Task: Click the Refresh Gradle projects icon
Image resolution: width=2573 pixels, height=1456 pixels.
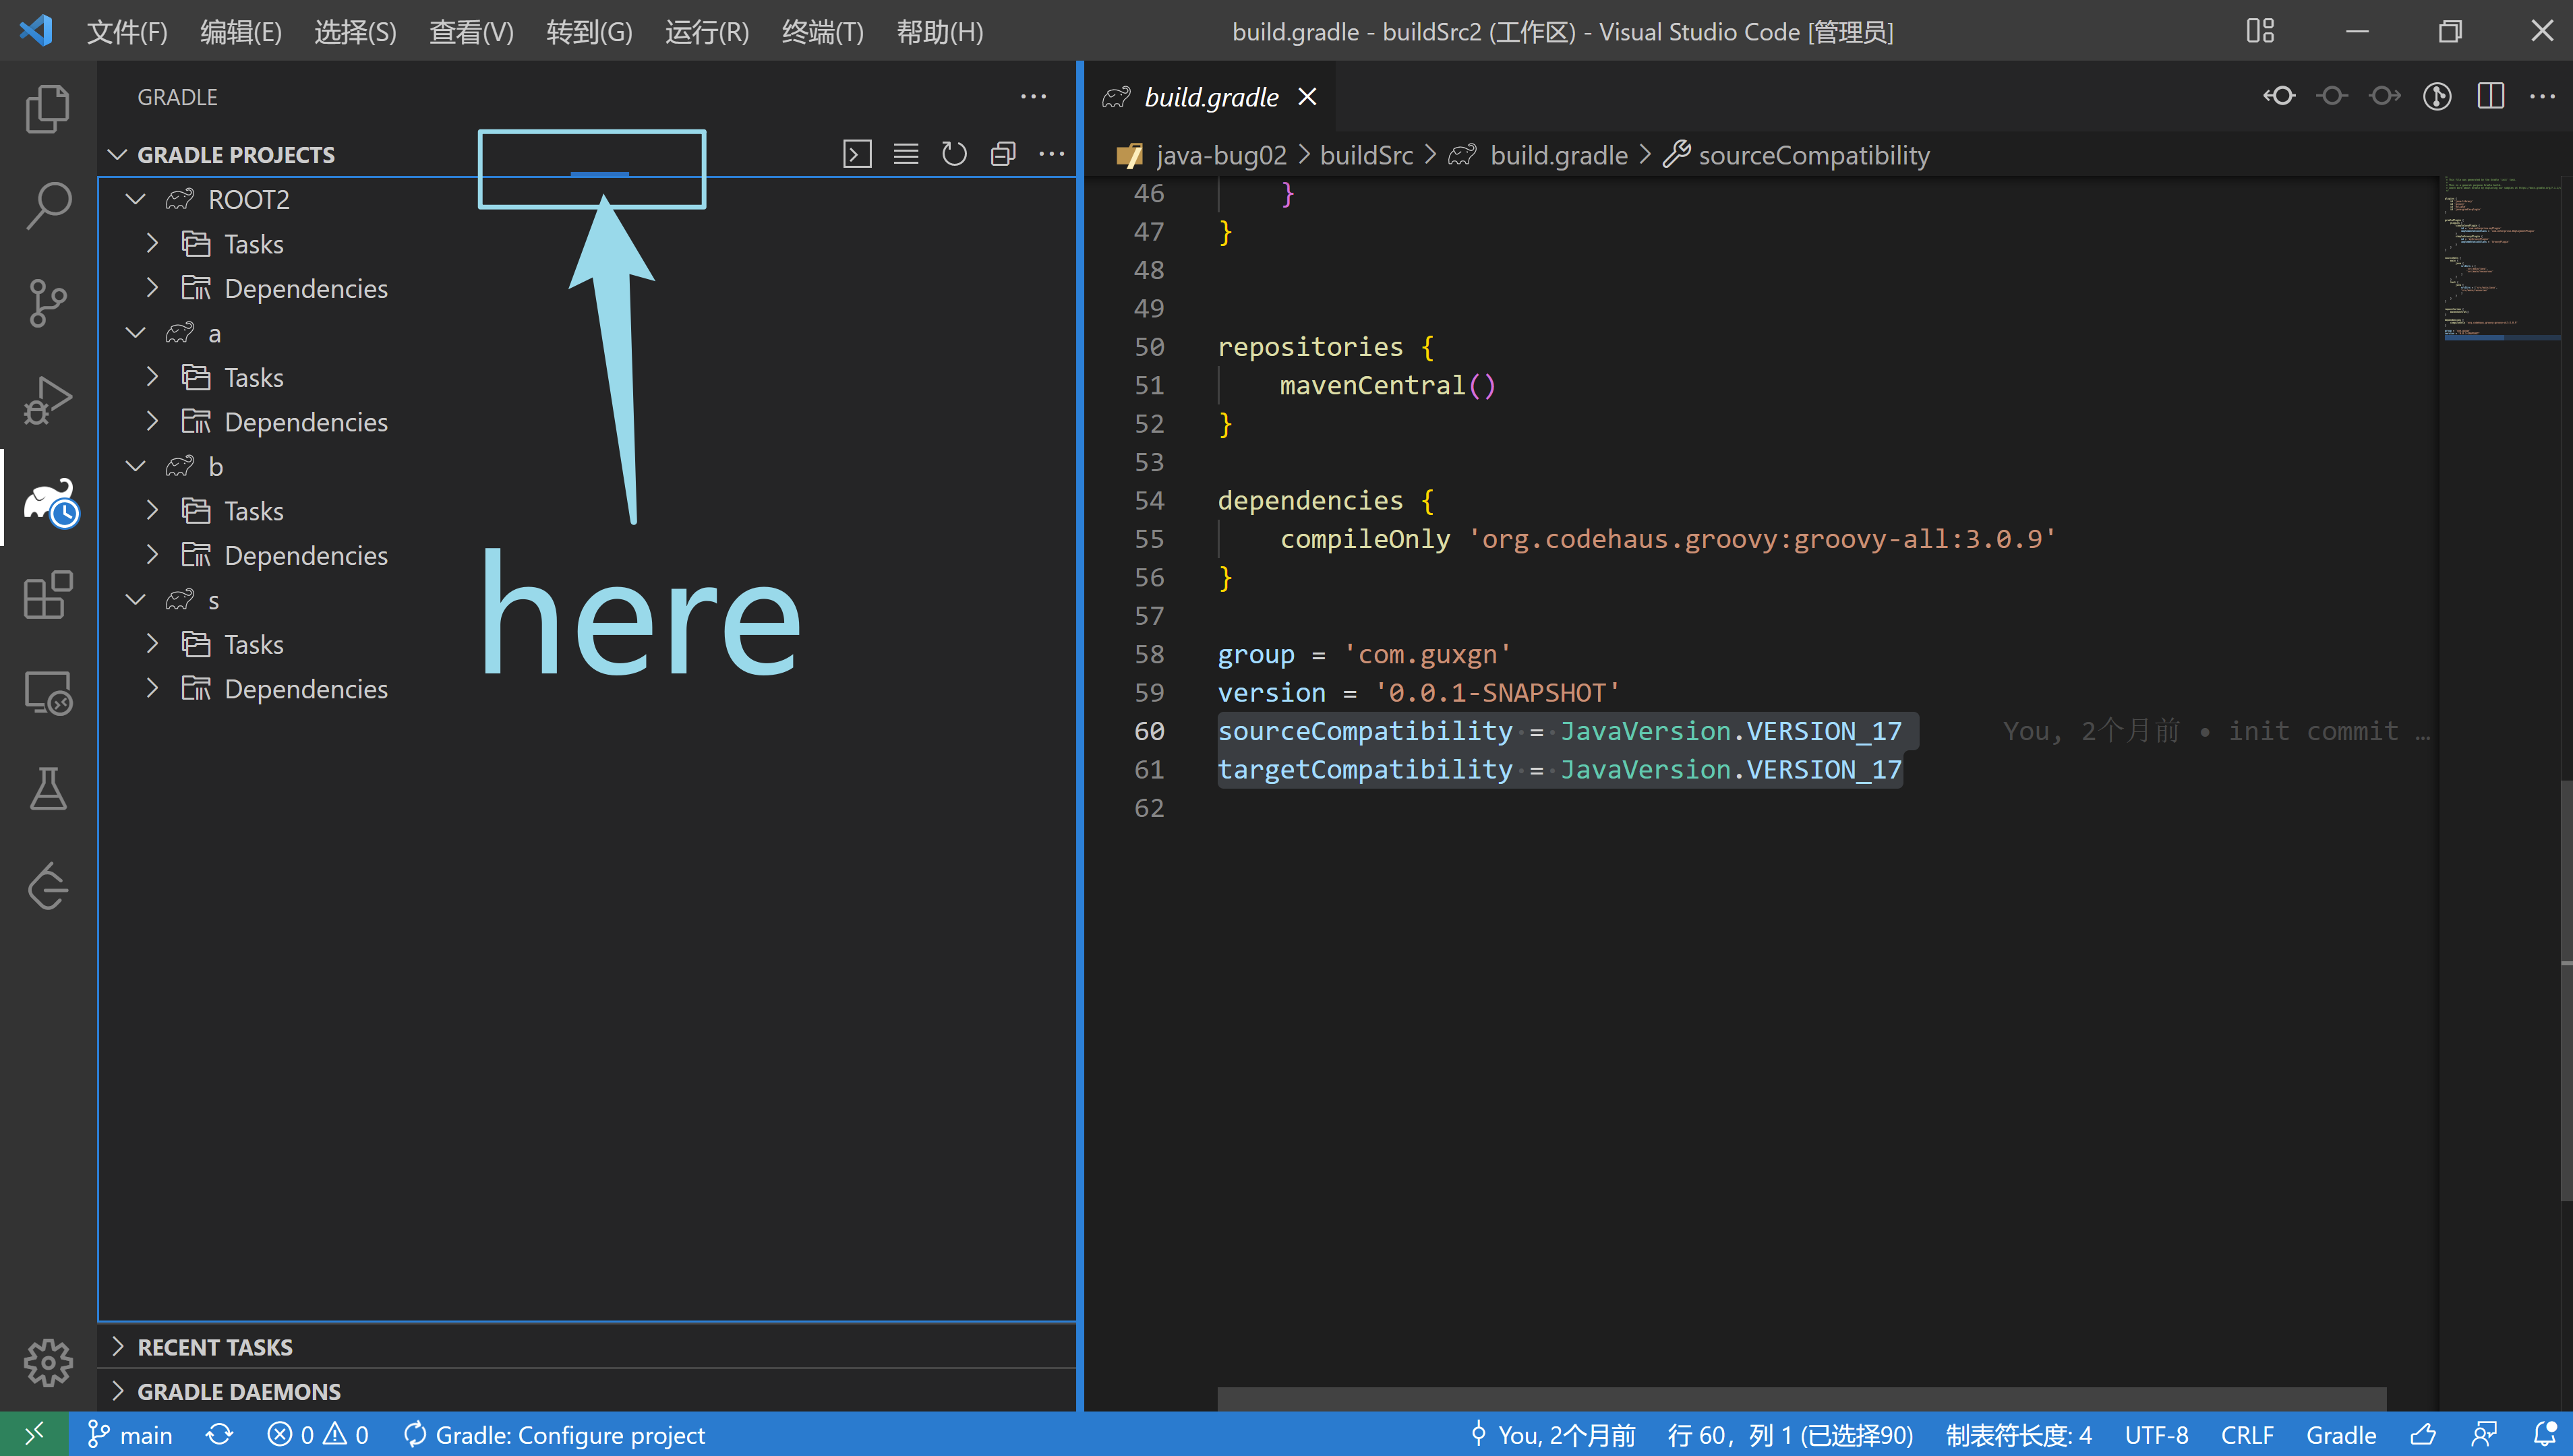Action: pos(954,154)
